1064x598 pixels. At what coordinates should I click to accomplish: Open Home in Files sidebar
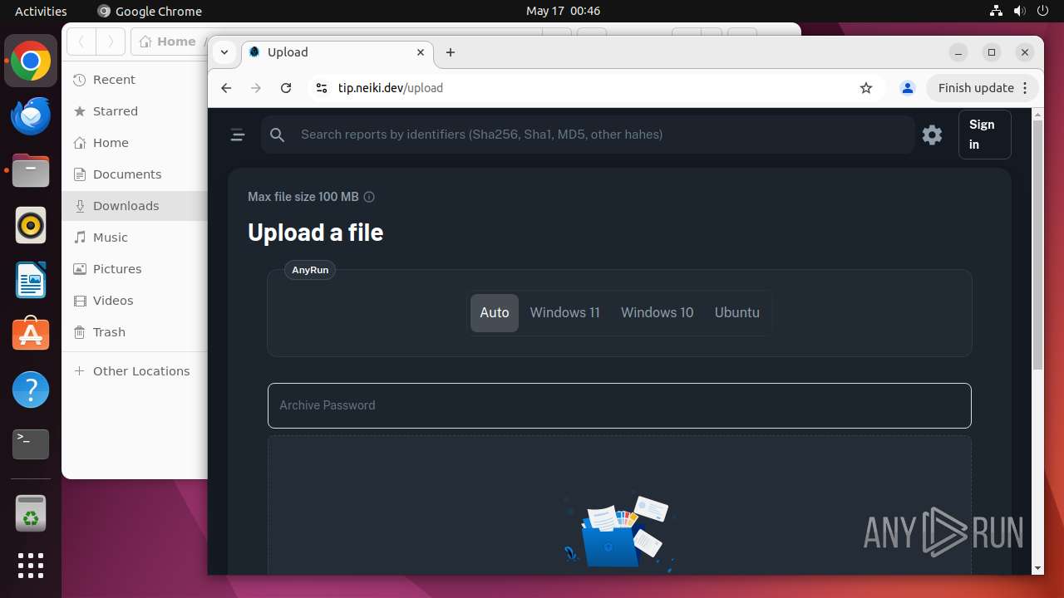point(135,143)
